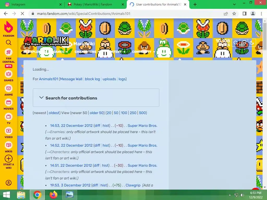Viewport: 267px width, 200px height.
Task: Open Games section in Fandom sidebar
Action: (9, 76)
